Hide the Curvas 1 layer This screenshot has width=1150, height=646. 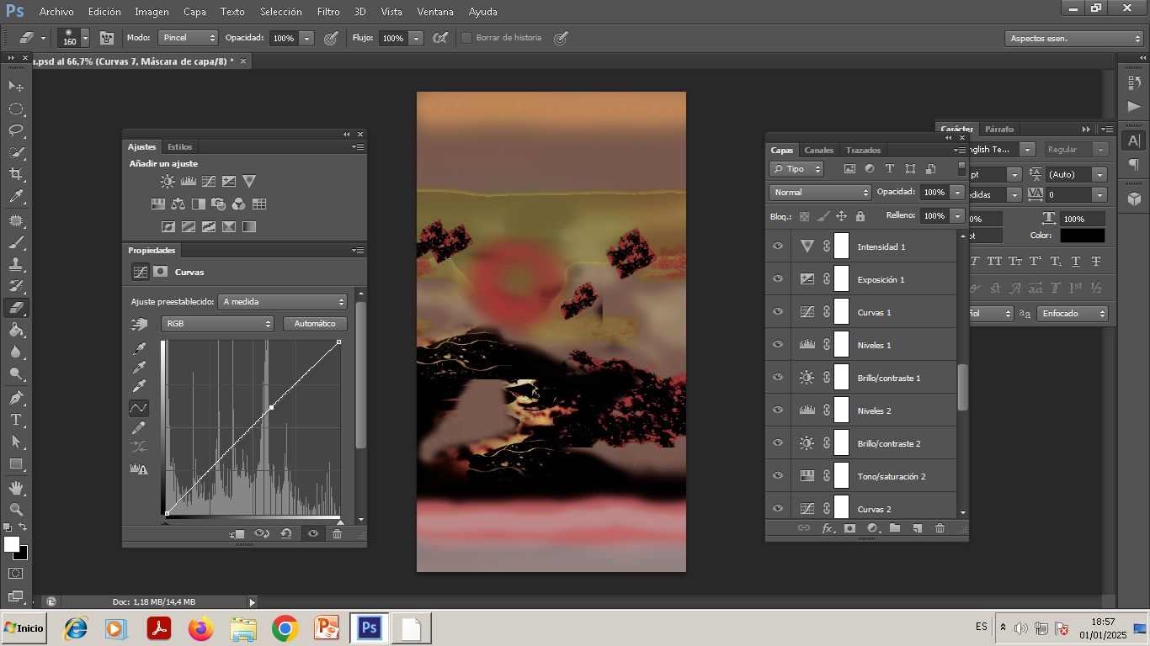(x=778, y=312)
